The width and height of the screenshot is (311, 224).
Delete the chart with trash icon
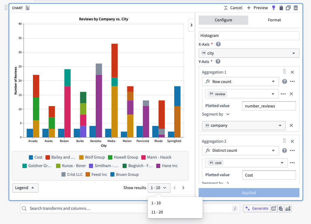(296, 7)
